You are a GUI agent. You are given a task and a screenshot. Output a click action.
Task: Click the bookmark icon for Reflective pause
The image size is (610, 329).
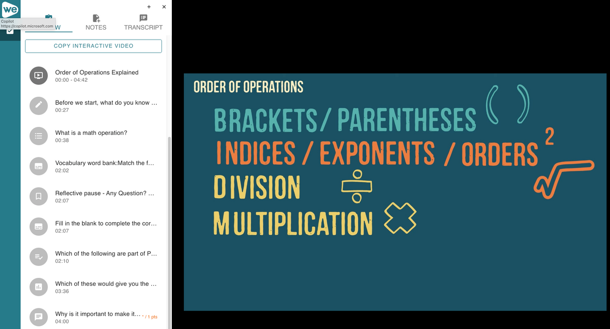click(x=39, y=196)
